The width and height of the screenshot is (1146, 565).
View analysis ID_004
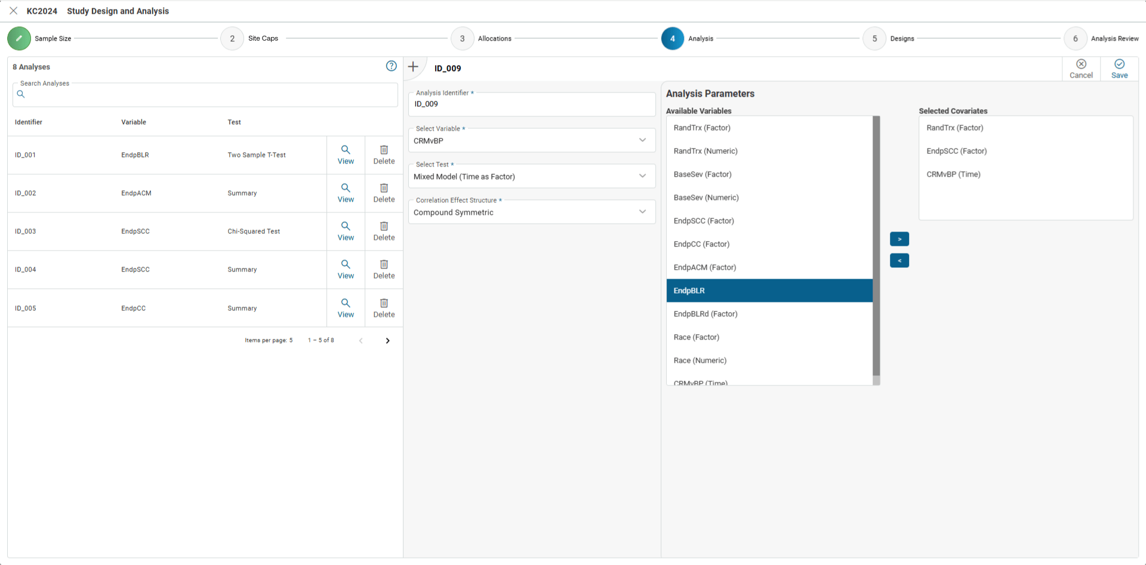click(346, 269)
